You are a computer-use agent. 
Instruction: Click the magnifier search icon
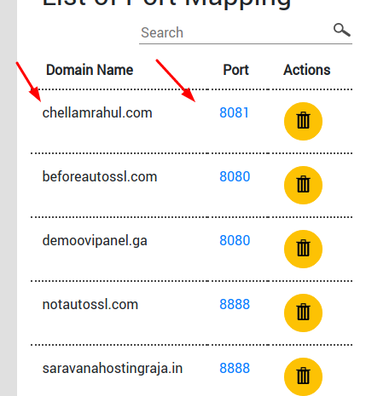tap(342, 30)
